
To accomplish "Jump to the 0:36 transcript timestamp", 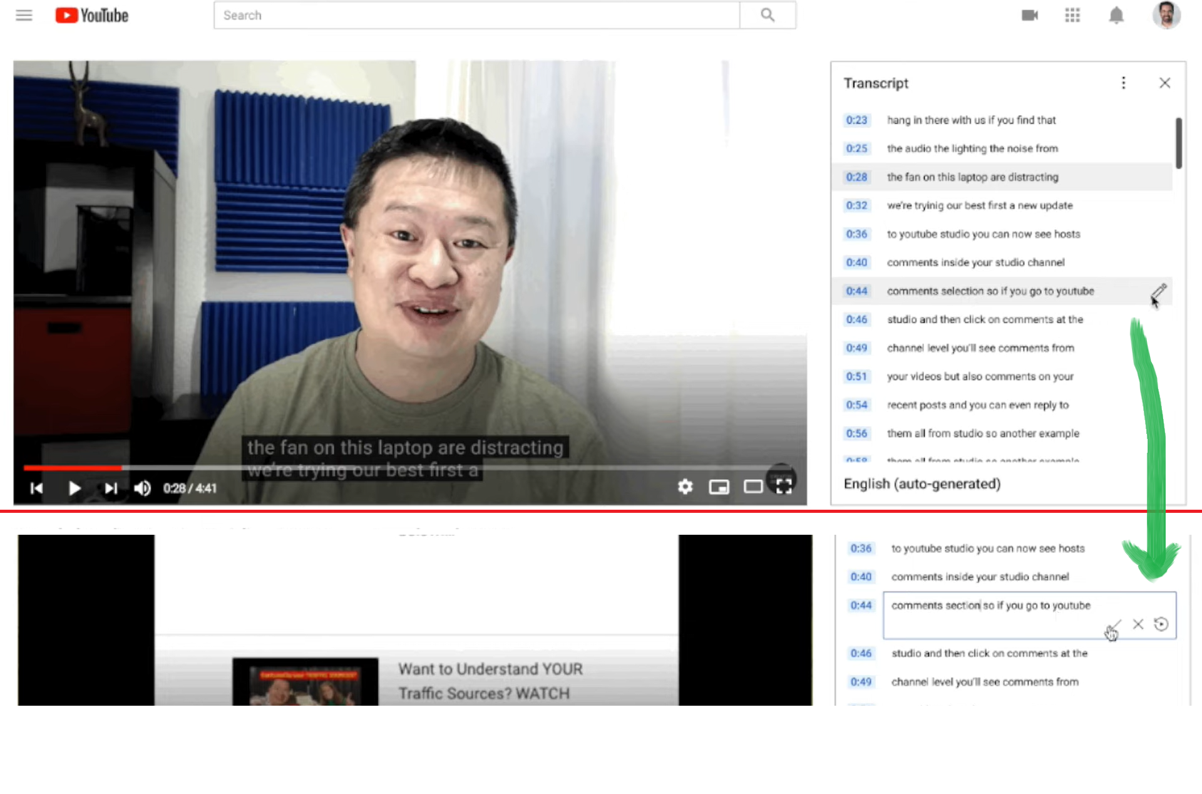I will pos(856,234).
